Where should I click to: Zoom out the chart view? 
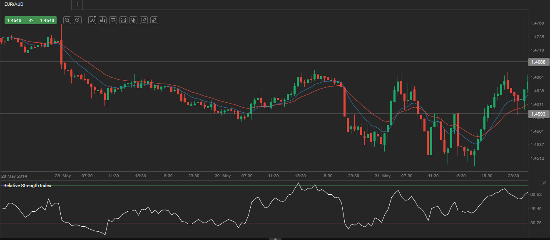point(67,20)
